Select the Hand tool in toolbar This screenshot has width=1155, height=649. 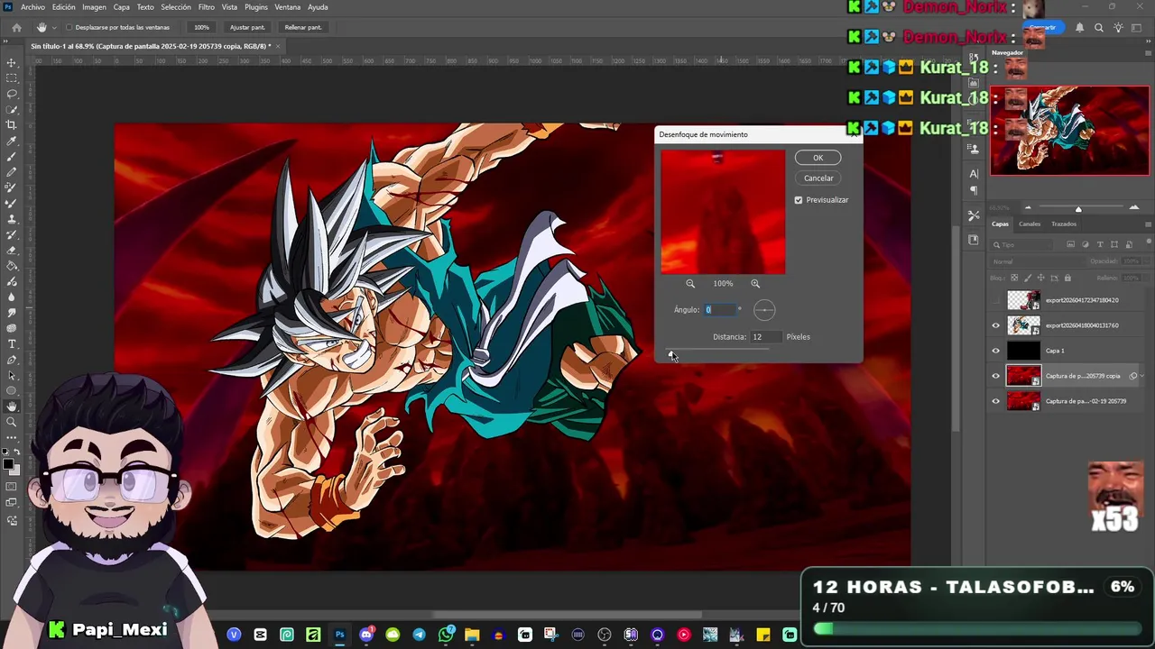coord(12,407)
